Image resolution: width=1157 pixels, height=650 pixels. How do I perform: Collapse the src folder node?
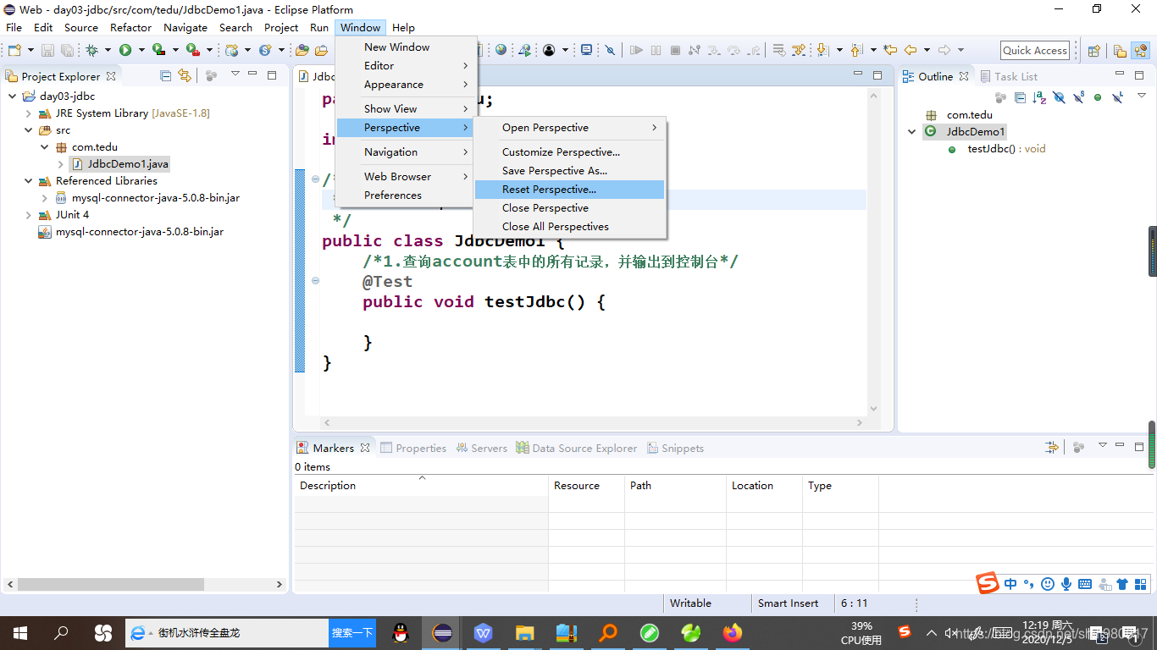pyautogui.click(x=28, y=130)
